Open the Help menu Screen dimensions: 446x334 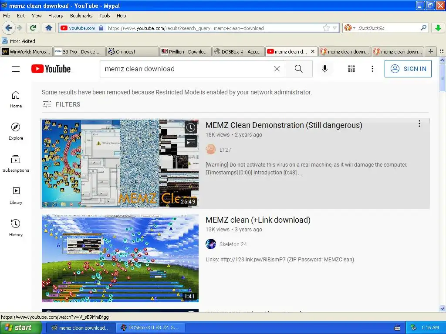(x=121, y=16)
